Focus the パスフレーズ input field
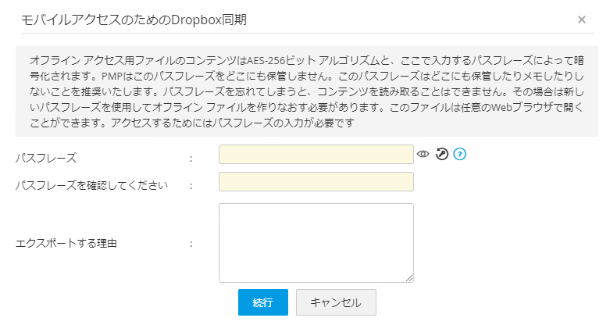The image size is (610, 325). pos(316,155)
